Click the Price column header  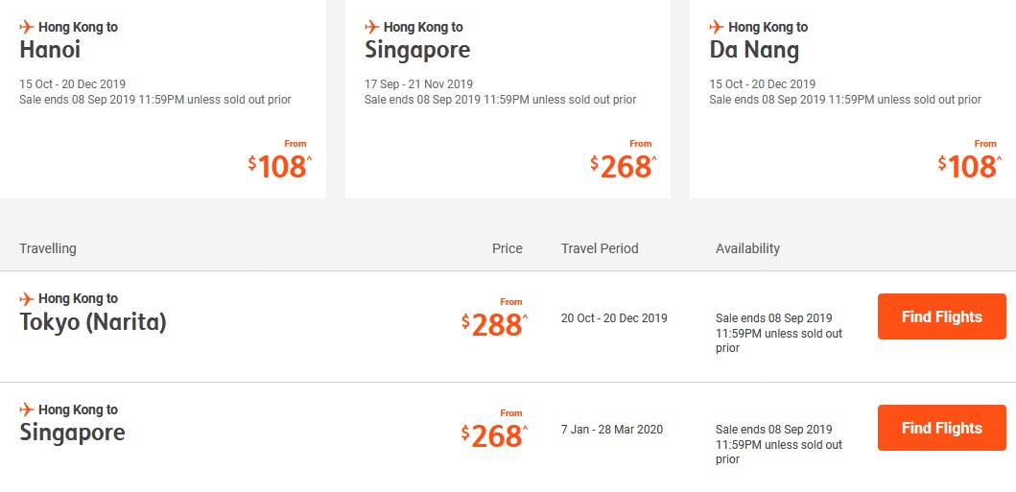coord(508,248)
